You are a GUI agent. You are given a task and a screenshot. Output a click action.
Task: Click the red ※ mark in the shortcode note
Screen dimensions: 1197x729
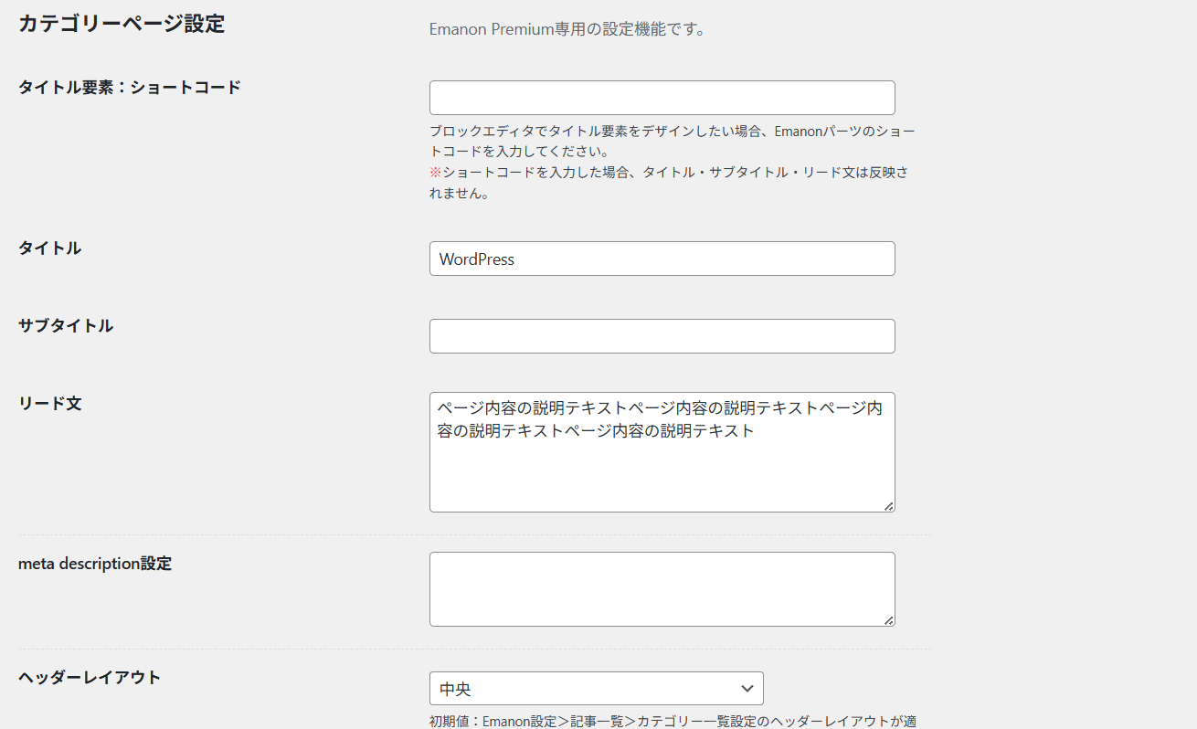point(435,173)
